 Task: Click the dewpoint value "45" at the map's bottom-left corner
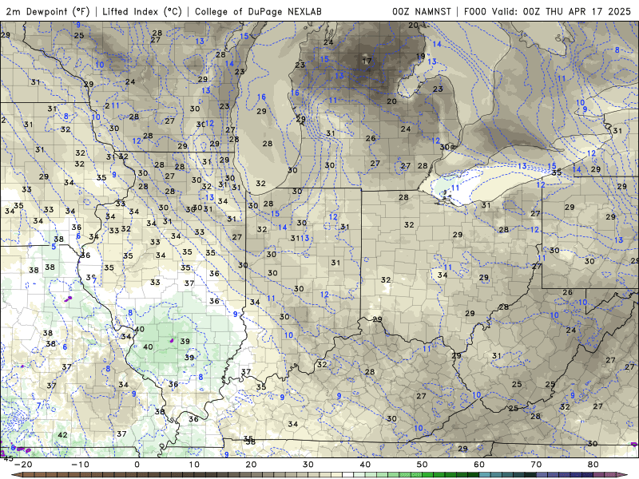[8, 458]
